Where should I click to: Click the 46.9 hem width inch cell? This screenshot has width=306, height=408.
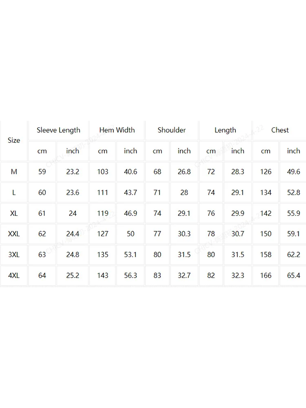(x=131, y=213)
